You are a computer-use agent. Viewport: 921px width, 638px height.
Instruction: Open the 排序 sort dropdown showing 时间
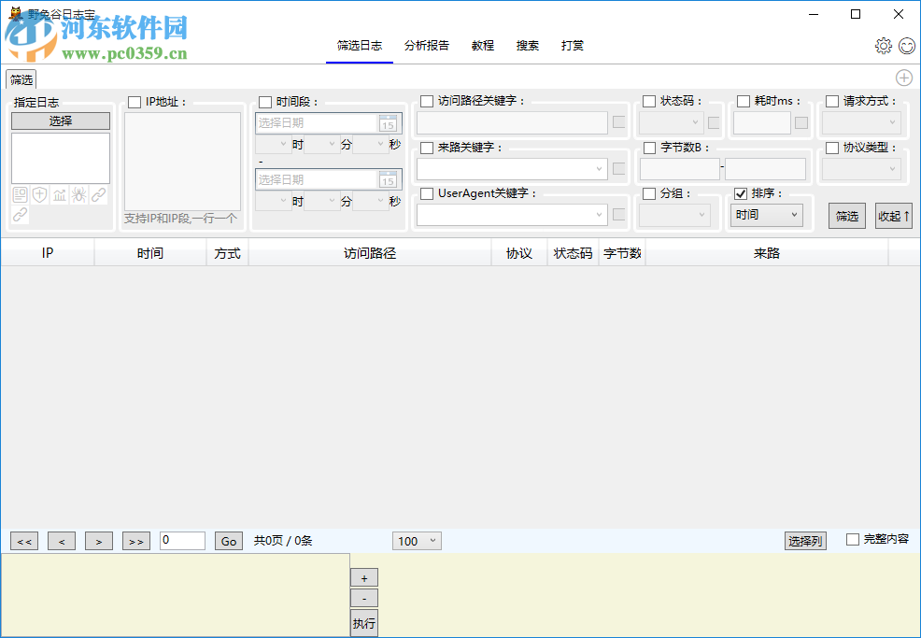[766, 215]
